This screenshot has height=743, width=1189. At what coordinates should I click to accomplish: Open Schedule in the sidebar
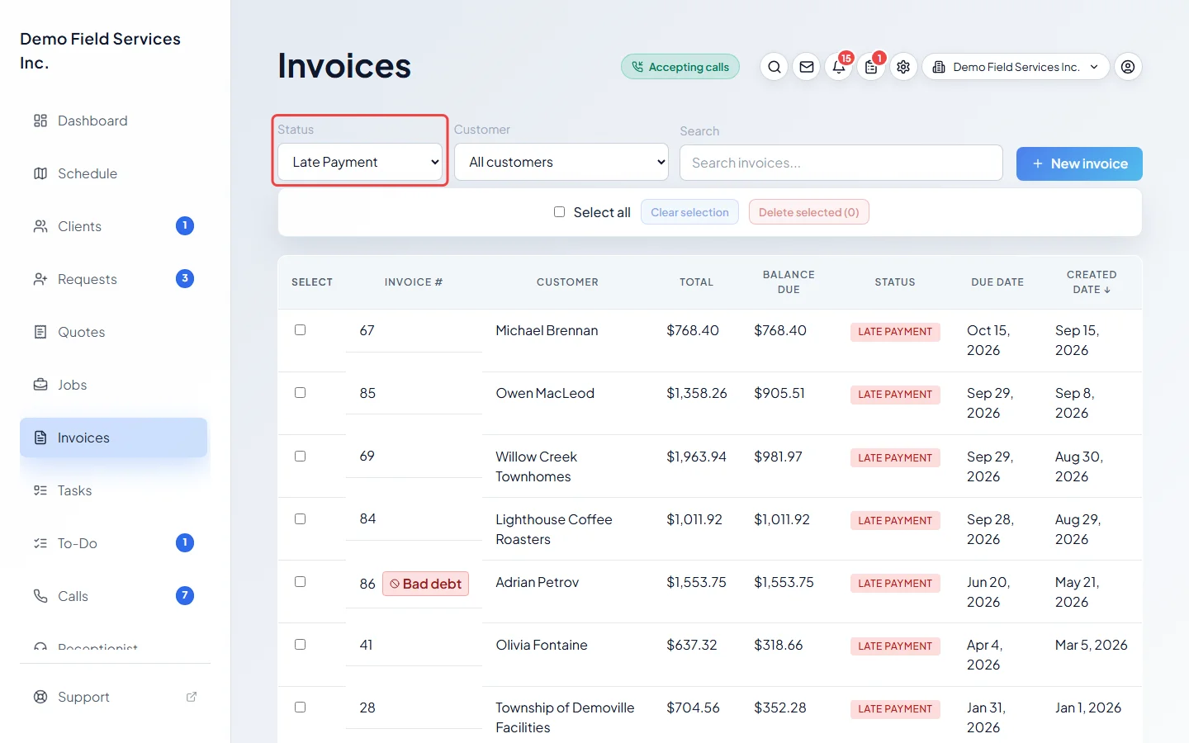click(x=114, y=173)
